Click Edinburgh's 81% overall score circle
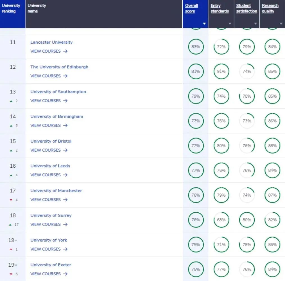The image size is (285, 281). [196, 71]
